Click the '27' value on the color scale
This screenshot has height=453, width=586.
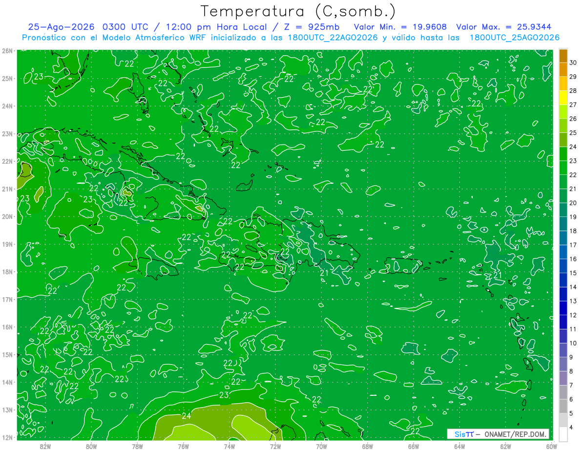(573, 105)
